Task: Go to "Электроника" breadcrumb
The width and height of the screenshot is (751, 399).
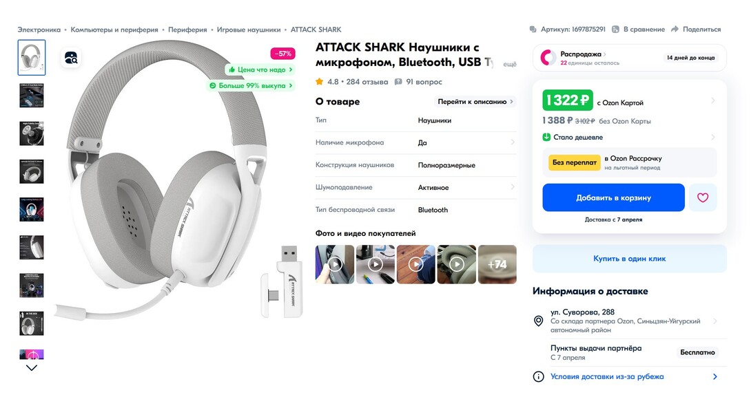Action: [x=39, y=30]
